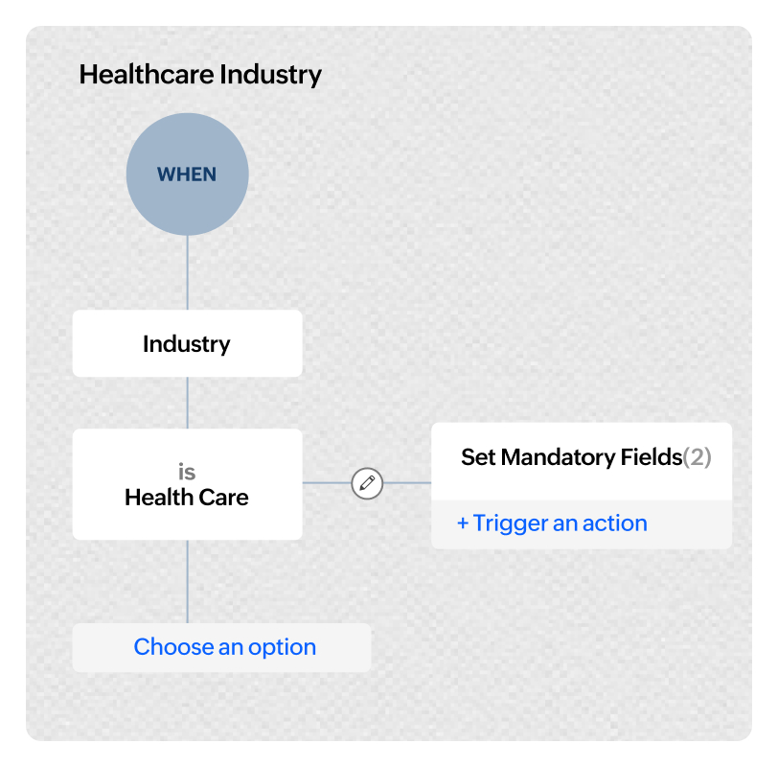Click connector between Industry and Health Care
Viewport: 778px width, 767px height.
click(187, 403)
